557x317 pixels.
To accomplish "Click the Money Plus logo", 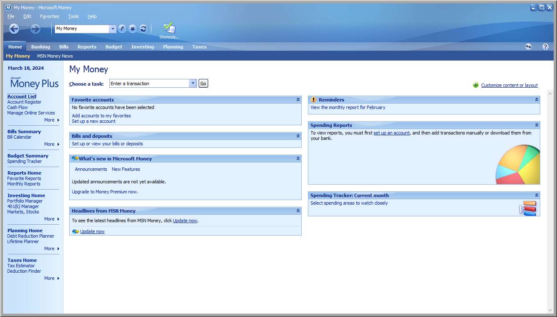I will coord(34,83).
